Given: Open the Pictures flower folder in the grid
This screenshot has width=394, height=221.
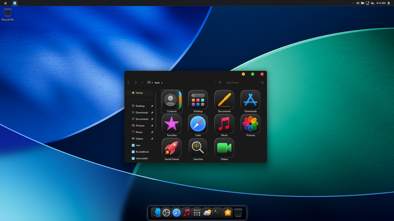Looking at the screenshot, I should [x=251, y=125].
